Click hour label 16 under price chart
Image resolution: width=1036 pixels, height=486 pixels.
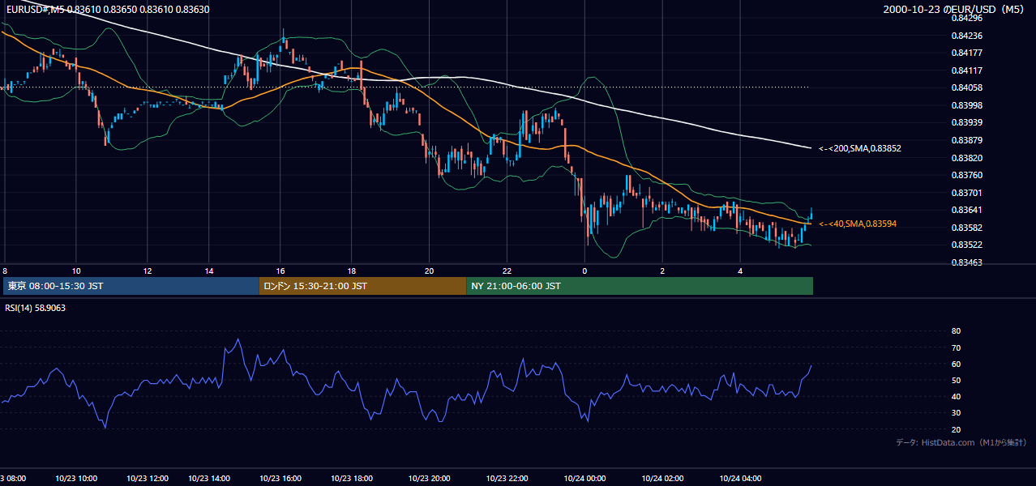point(280,271)
